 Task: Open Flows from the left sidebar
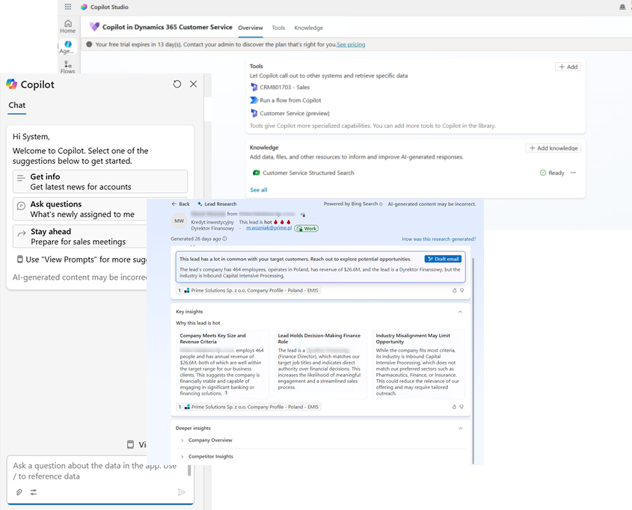click(68, 67)
